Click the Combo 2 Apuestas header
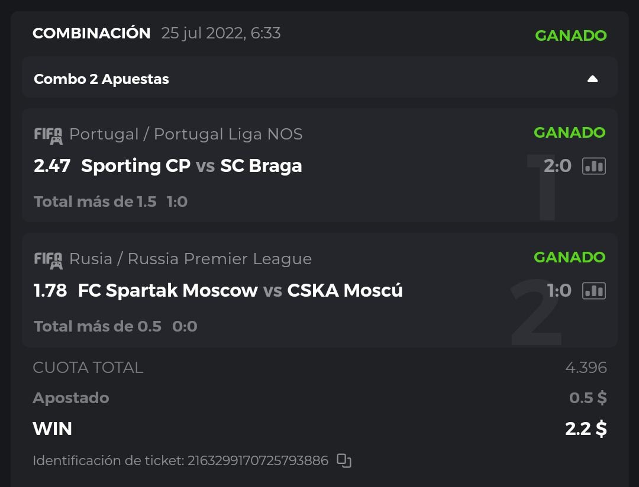Screen dimensions: 639x487 click(101, 79)
